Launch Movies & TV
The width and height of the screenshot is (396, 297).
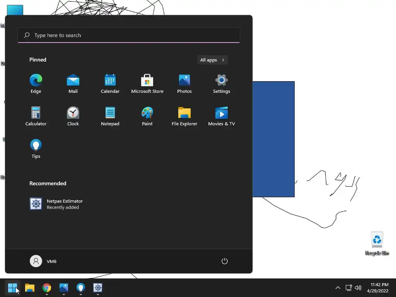[222, 116]
